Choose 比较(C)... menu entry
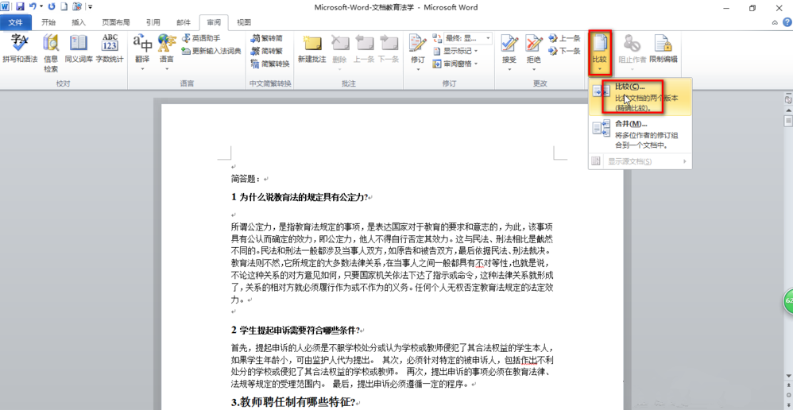Viewport: 793px width, 410px height. (640, 97)
